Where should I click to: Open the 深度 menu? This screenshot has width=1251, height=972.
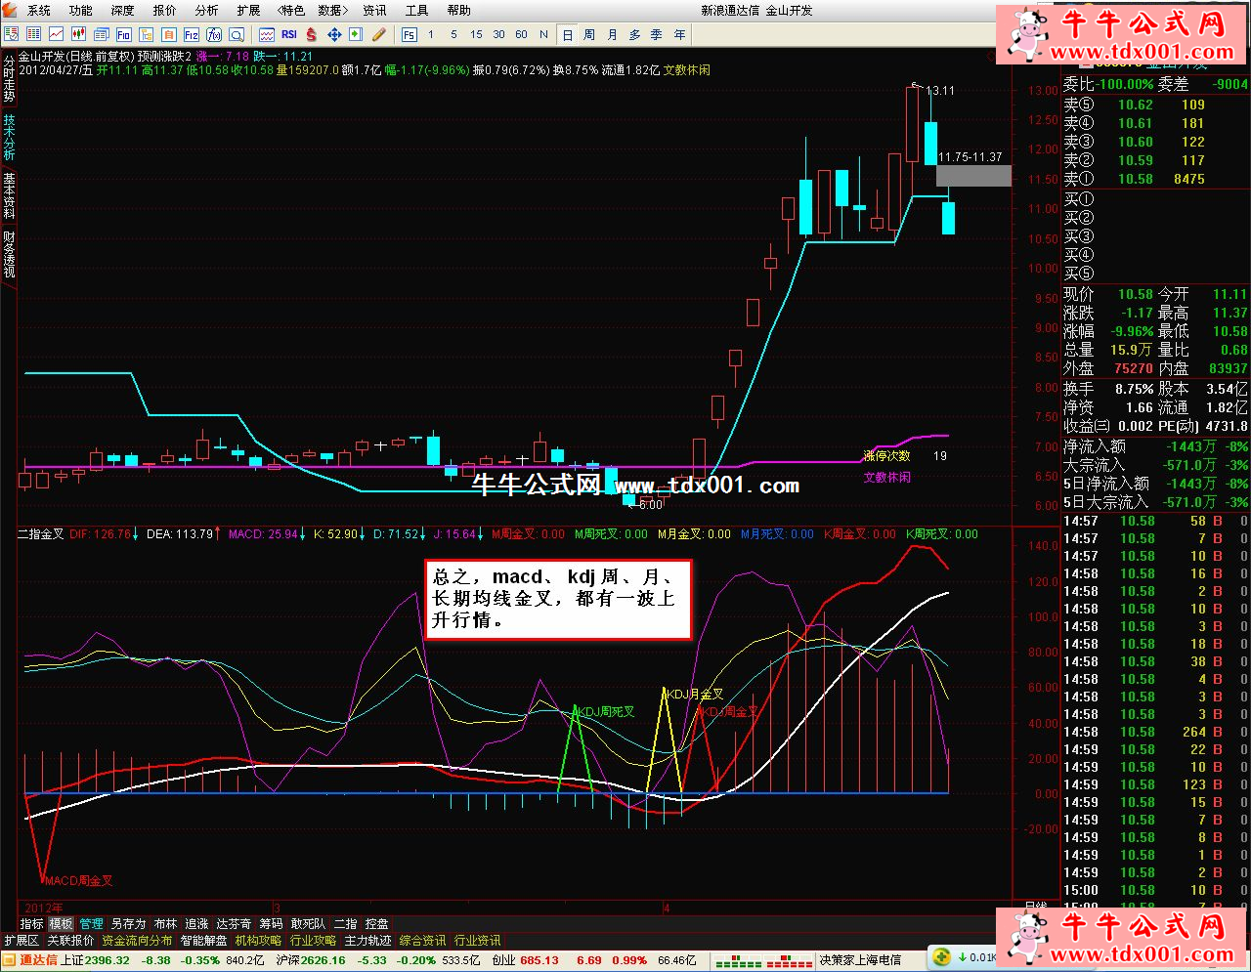(123, 10)
